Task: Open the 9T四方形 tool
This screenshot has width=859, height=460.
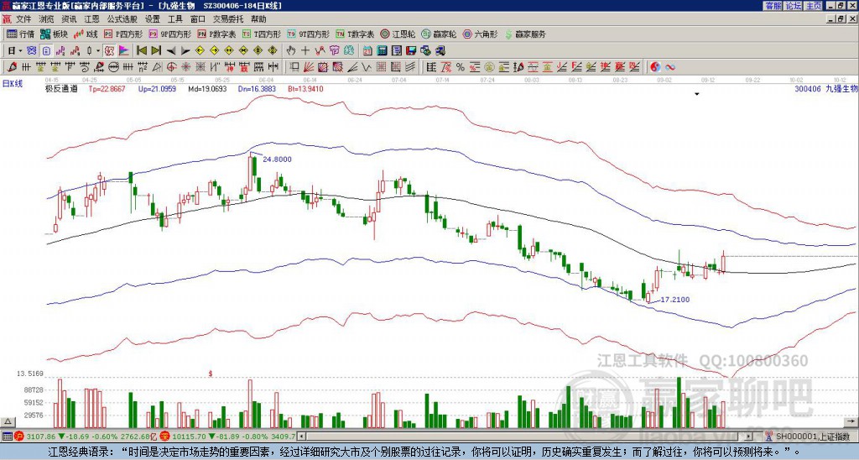Action: coord(309,34)
